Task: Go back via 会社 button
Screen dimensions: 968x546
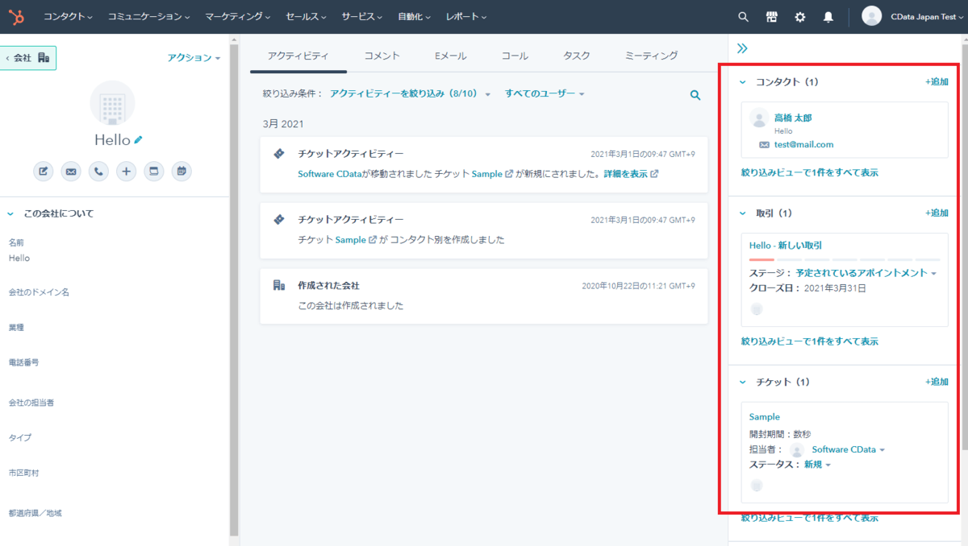Action: pos(27,58)
